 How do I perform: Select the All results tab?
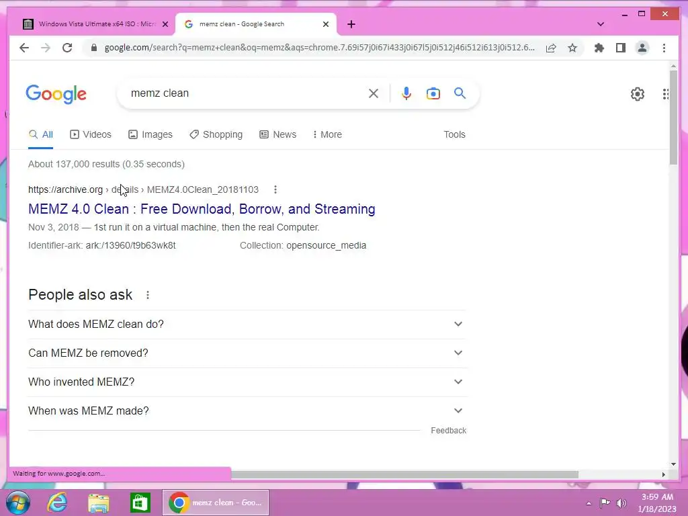point(41,134)
